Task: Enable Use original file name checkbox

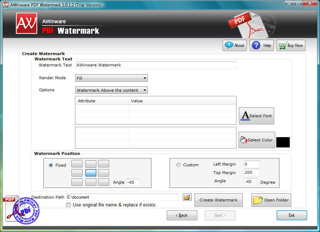Action: click(69, 205)
